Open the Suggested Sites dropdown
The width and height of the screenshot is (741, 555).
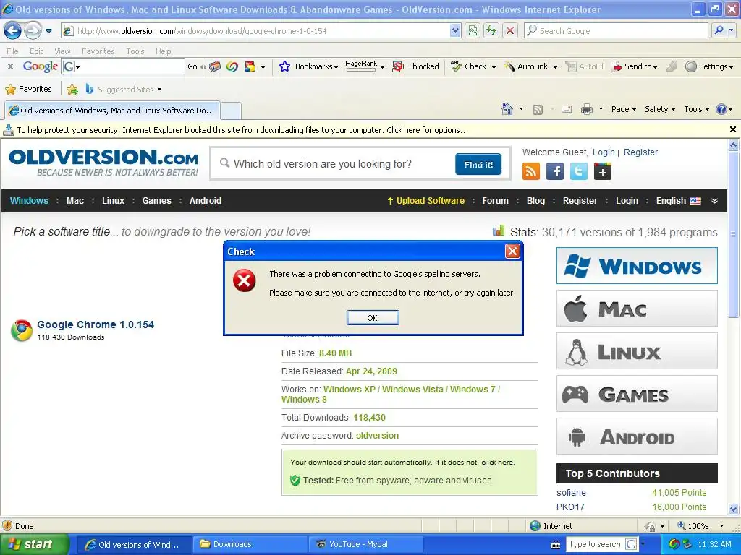pyautogui.click(x=159, y=89)
